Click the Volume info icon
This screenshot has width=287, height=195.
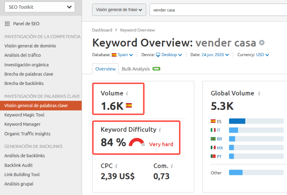127,94
